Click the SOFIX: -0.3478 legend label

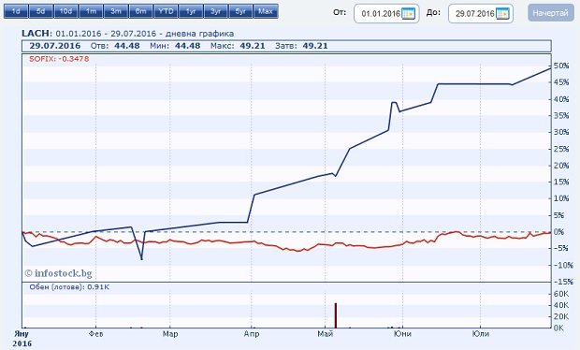[x=59, y=59]
